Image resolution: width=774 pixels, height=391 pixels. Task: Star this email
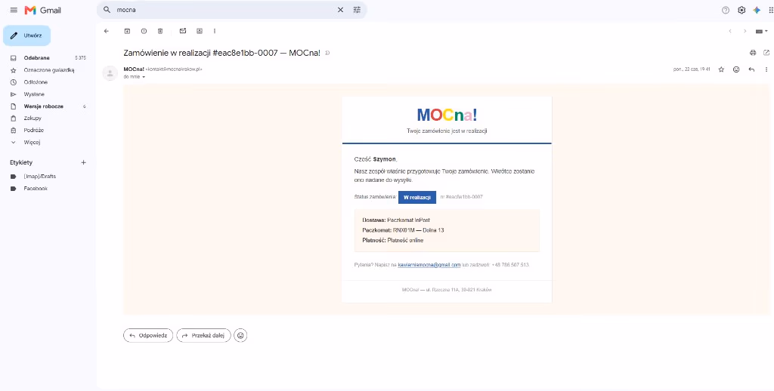(721, 69)
